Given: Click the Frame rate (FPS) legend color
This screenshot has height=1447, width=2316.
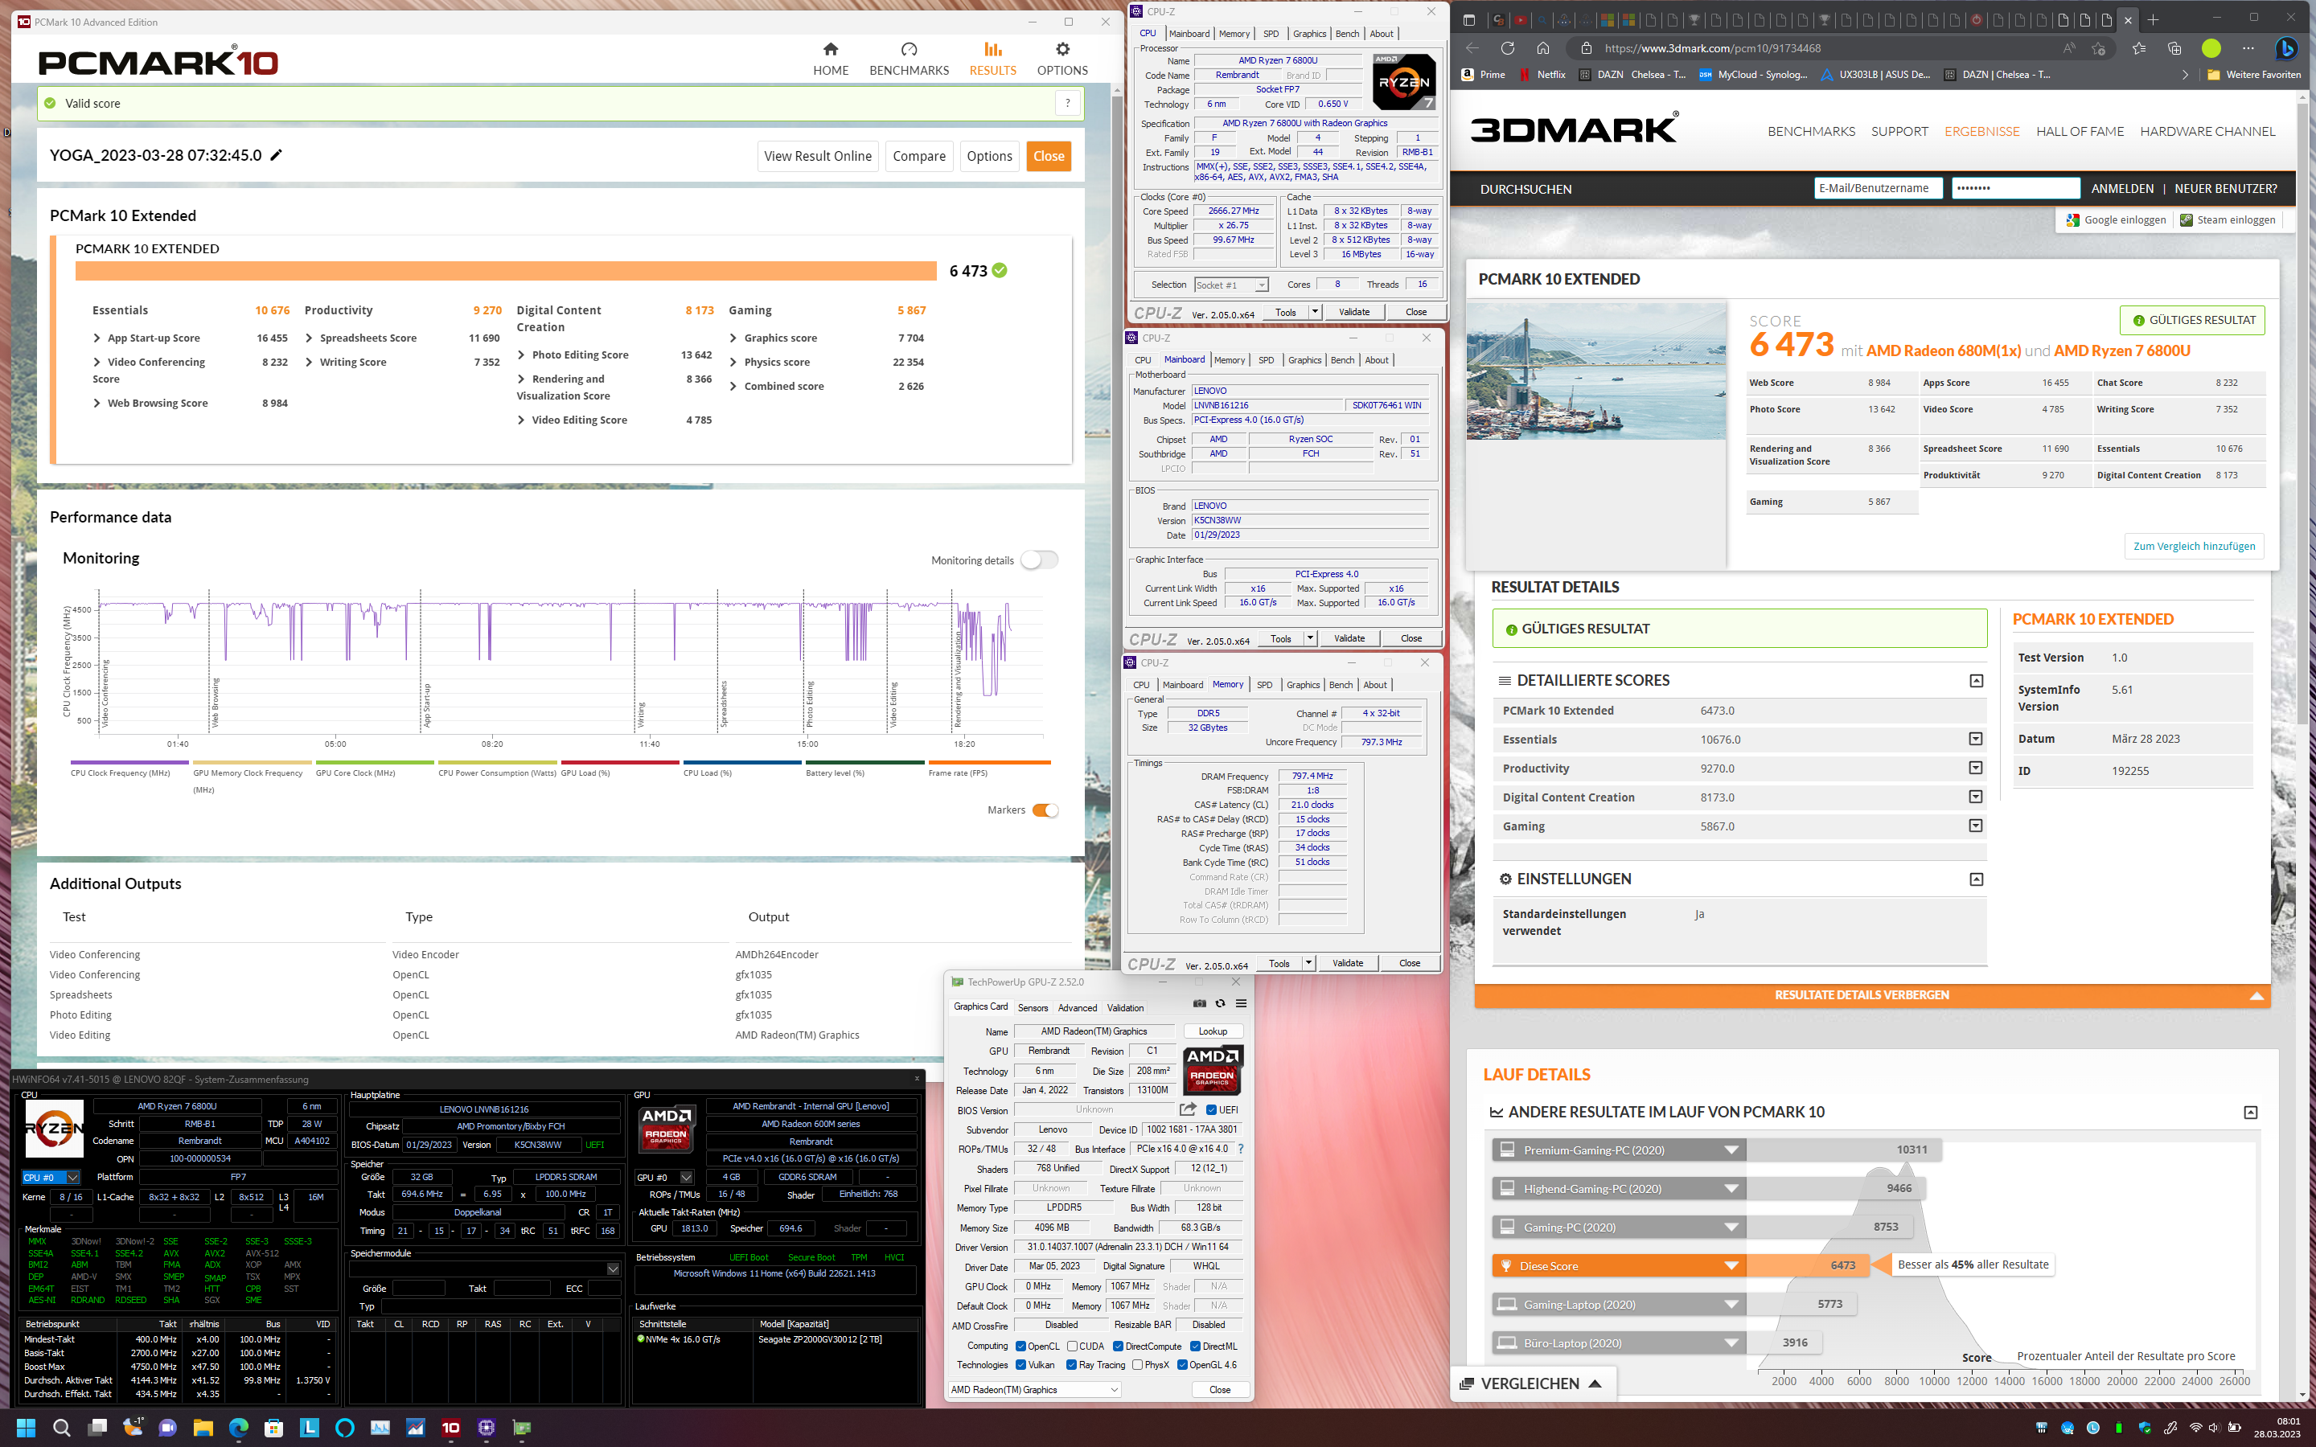Looking at the screenshot, I should tap(990, 763).
